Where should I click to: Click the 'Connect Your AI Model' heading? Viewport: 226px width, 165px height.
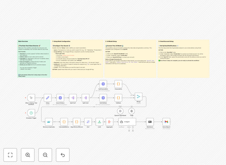pos(114,46)
